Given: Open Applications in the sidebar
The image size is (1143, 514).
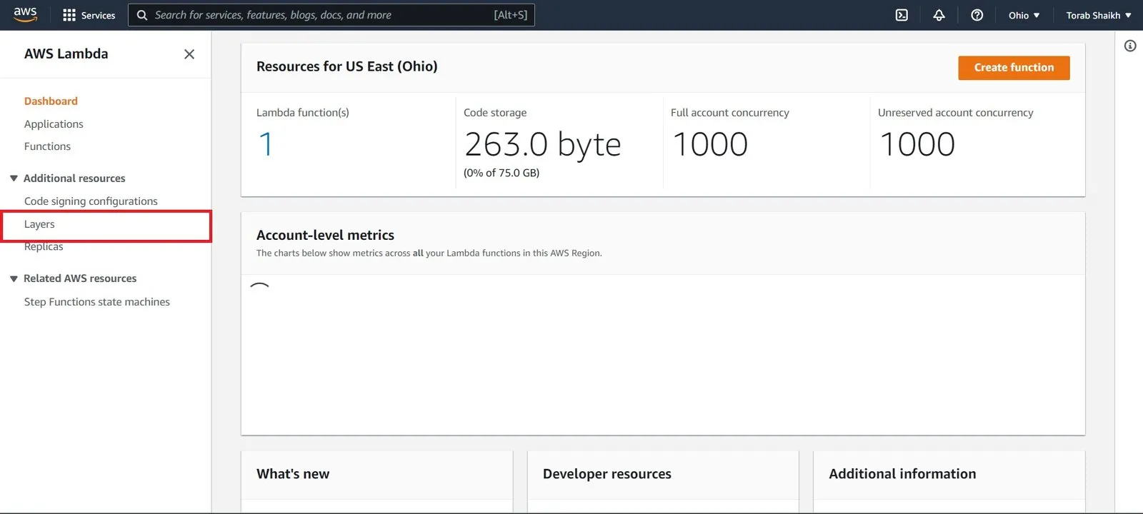Looking at the screenshot, I should coord(54,124).
